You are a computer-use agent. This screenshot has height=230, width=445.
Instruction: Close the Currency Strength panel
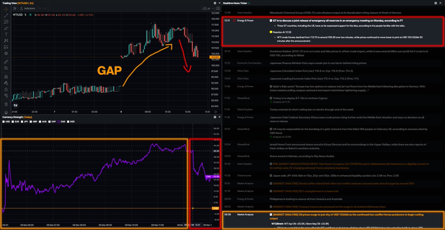click(219, 117)
